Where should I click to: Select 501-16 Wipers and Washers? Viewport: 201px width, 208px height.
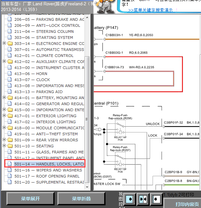pyautogui.click(x=48, y=170)
